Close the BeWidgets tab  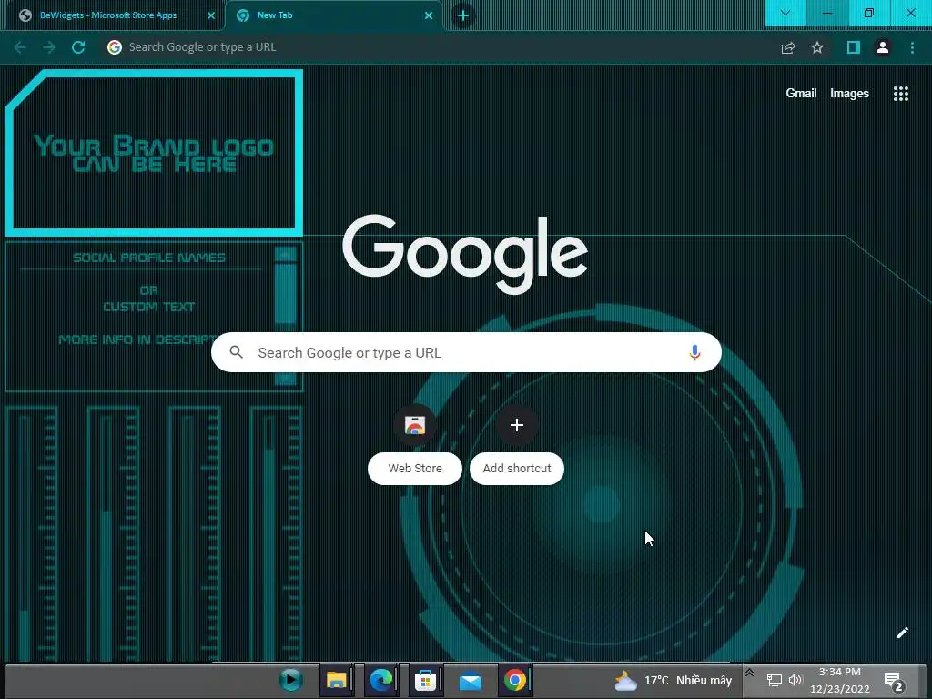pos(211,15)
